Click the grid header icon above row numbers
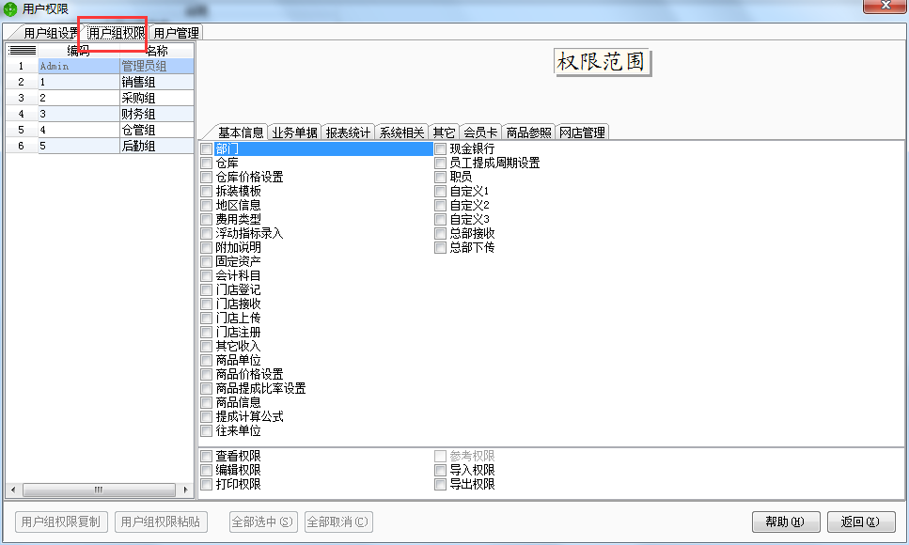 (x=21, y=51)
